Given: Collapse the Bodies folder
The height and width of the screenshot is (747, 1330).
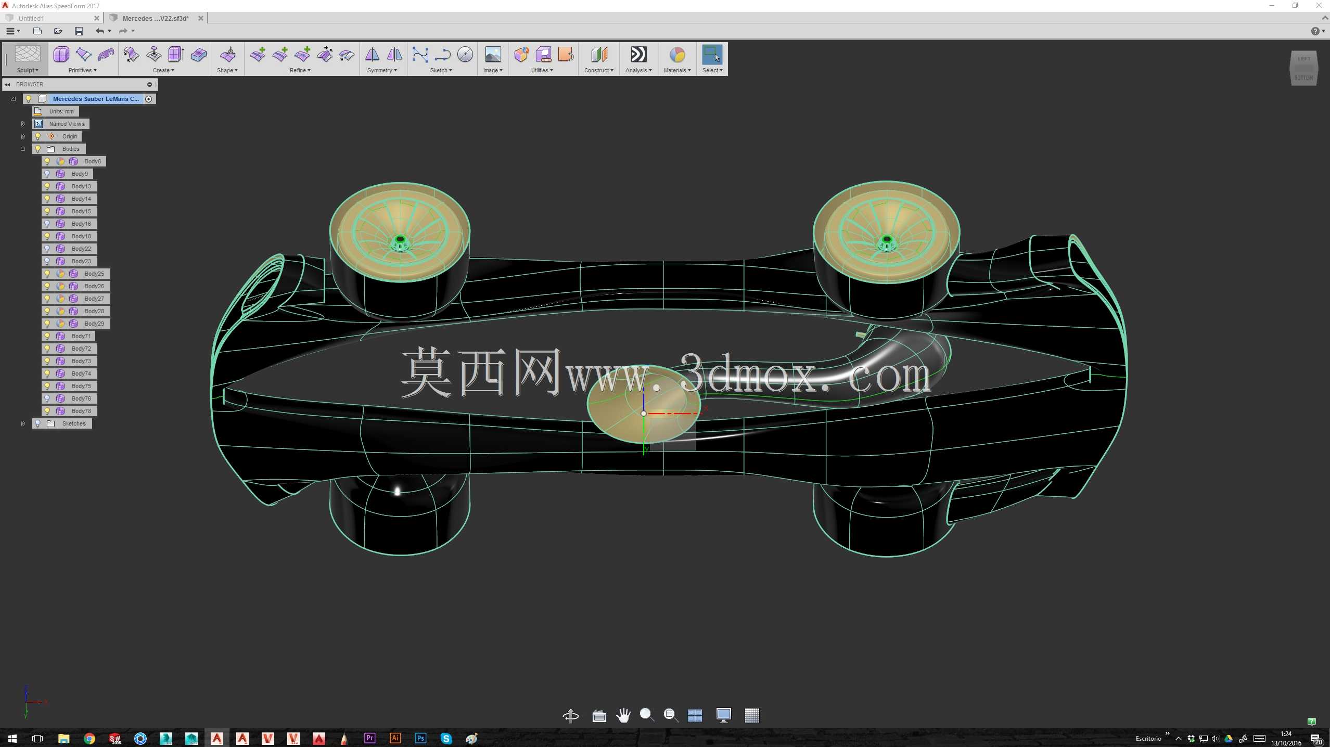Looking at the screenshot, I should [x=23, y=149].
